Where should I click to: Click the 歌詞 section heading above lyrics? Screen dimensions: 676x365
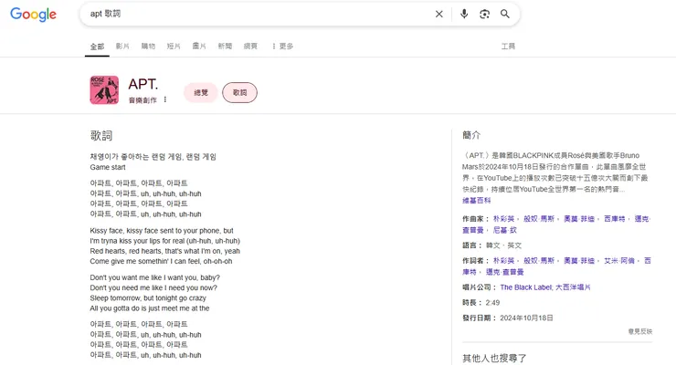click(101, 136)
